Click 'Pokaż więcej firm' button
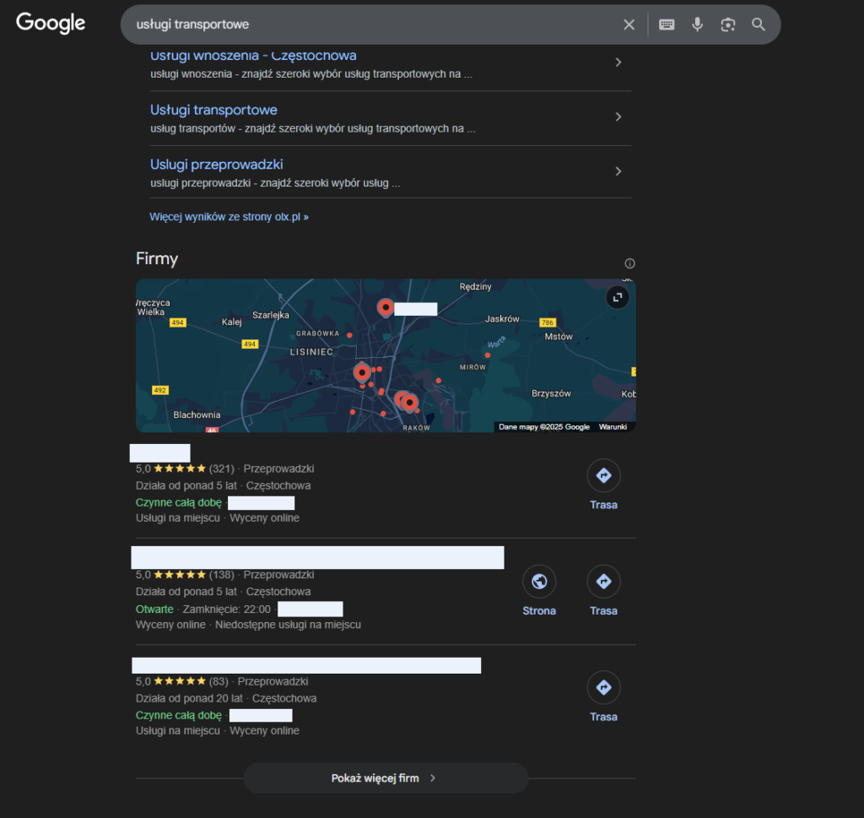This screenshot has height=818, width=864. 386,777
